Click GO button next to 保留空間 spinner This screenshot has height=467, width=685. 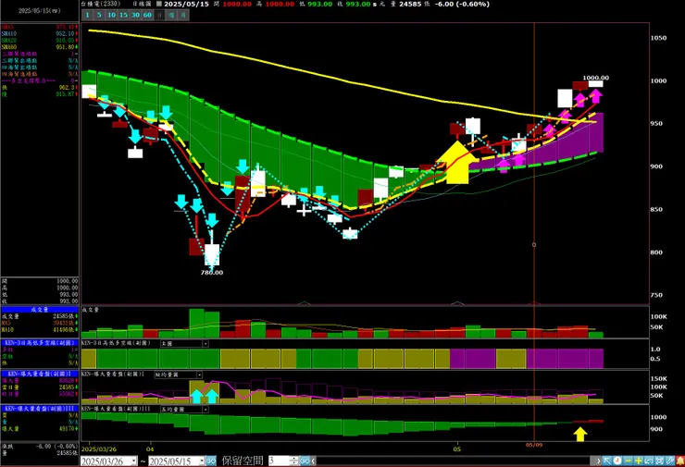click(305, 461)
